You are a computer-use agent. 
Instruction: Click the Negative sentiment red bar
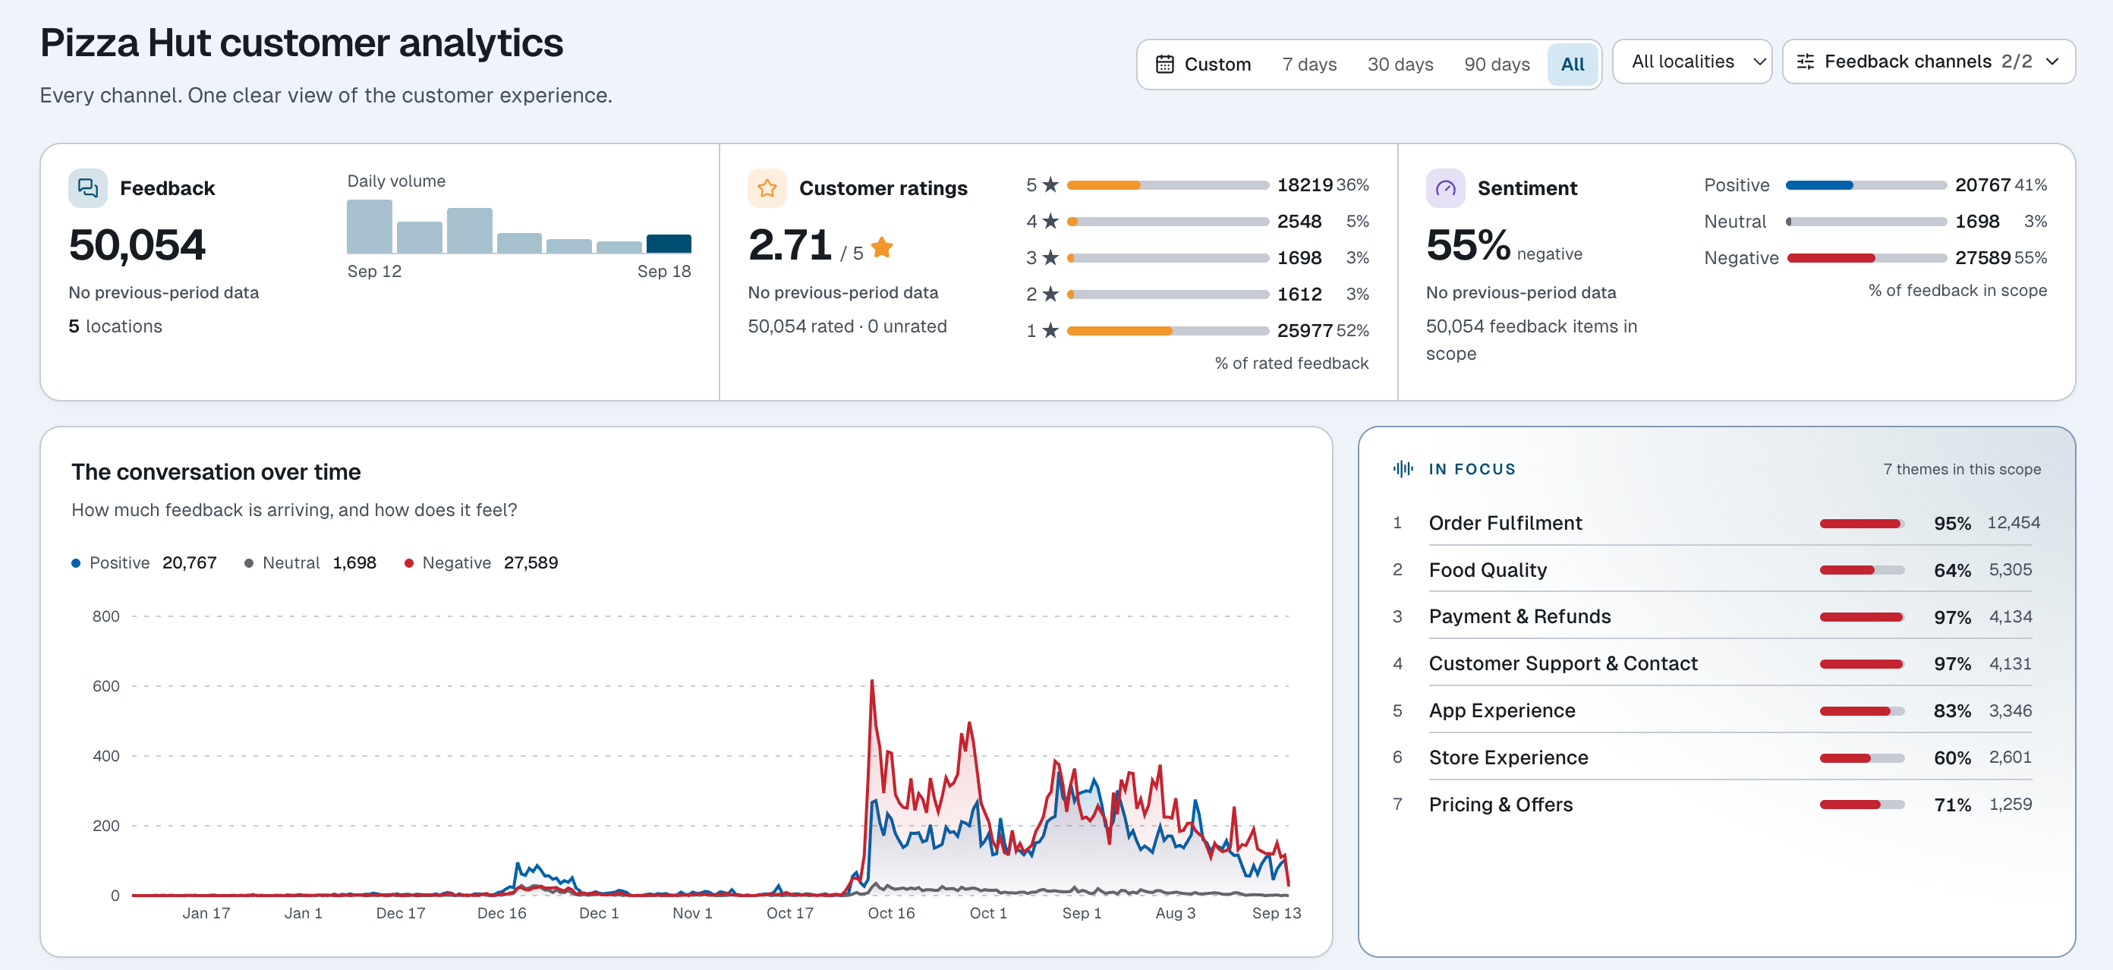point(1831,258)
